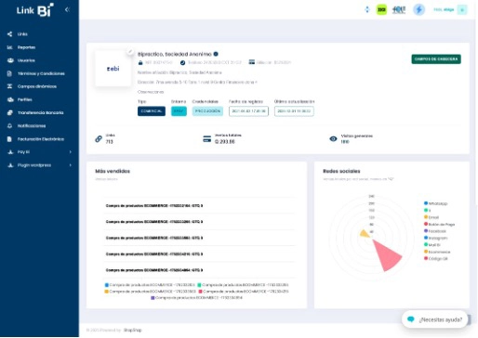Viewport: 478px width, 338px height.
Task: Toggle blue legend item under Más vendidos
Action: [150, 285]
